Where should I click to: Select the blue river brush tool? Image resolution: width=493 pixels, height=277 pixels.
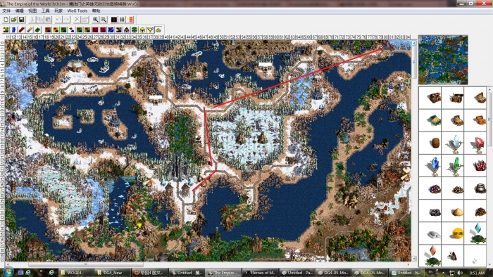tap(13, 30)
